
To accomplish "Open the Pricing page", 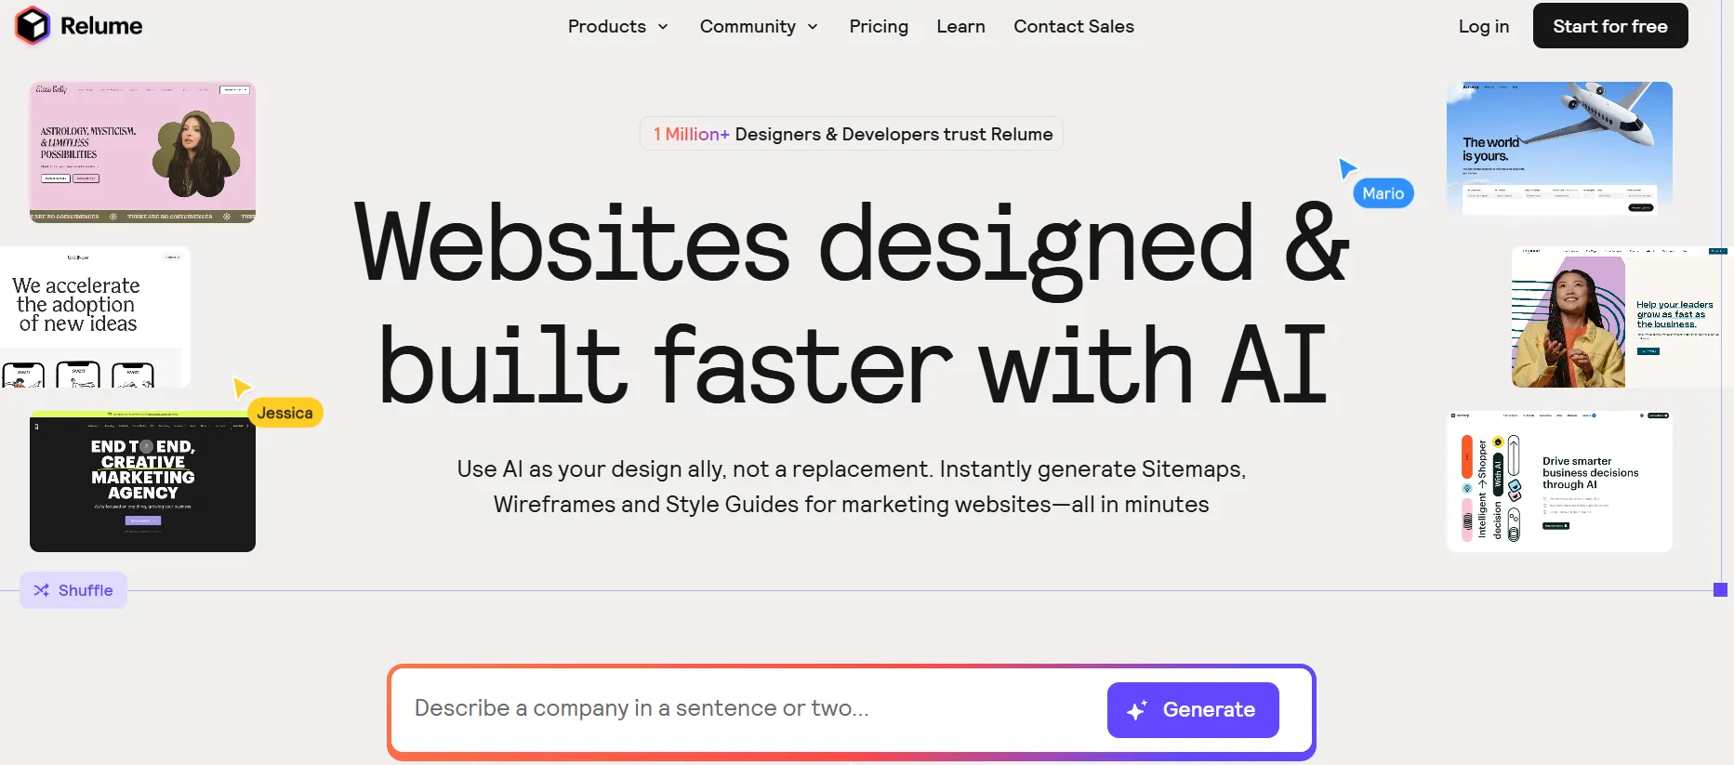I will 879,26.
